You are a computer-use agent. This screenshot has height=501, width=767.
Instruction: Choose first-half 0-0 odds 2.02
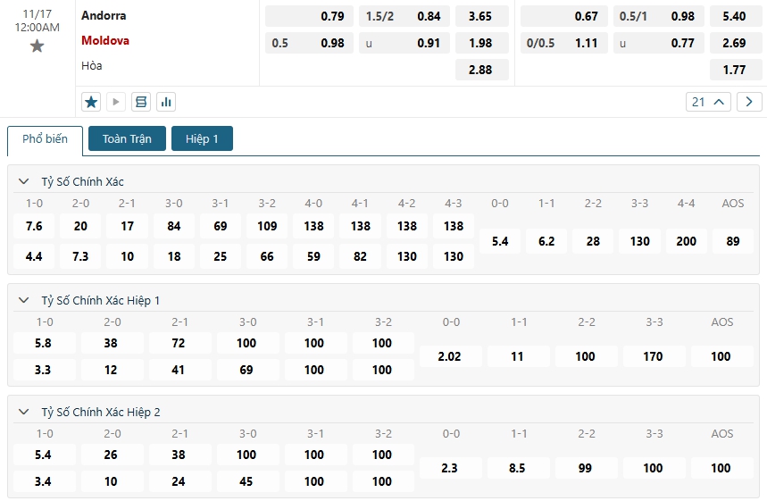point(451,356)
